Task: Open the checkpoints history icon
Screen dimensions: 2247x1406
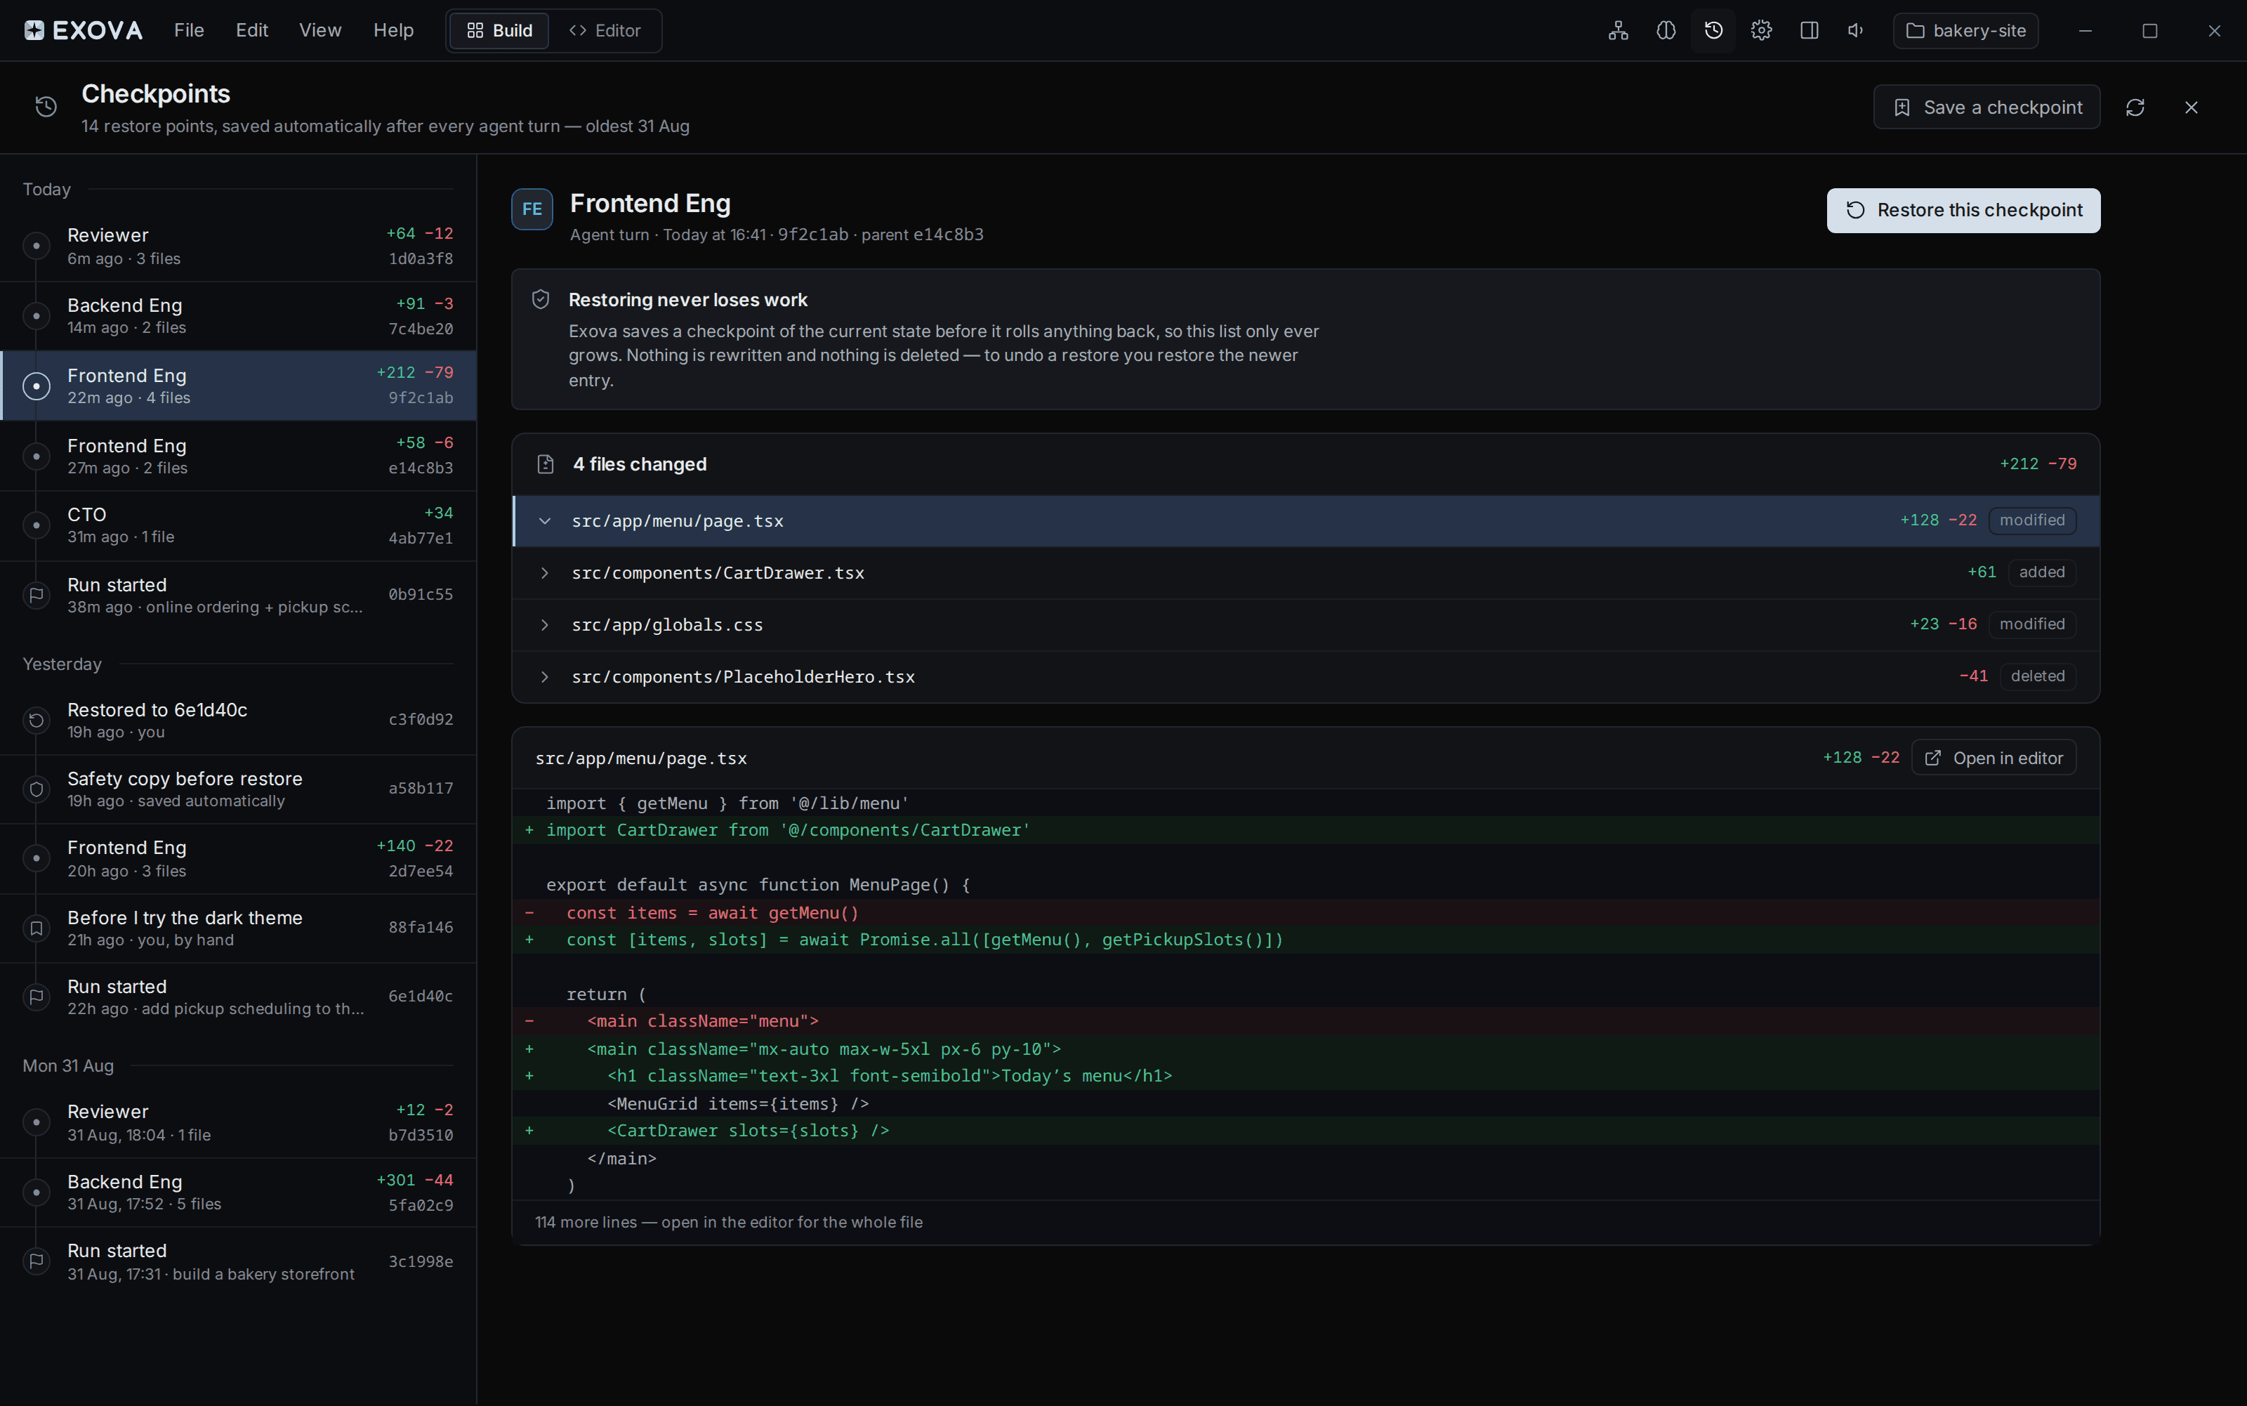Action: pyautogui.click(x=1713, y=31)
